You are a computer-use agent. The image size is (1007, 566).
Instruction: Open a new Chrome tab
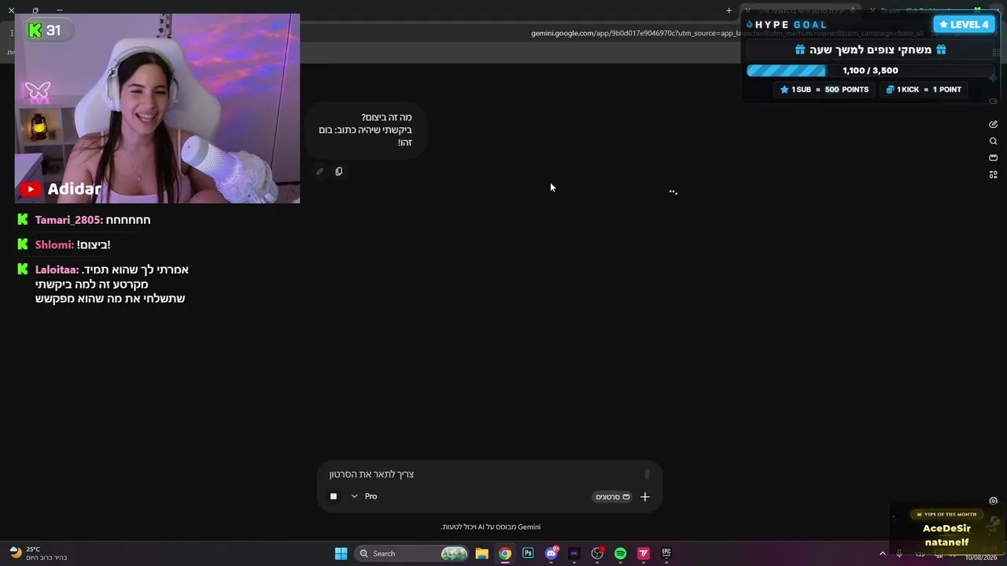(729, 10)
